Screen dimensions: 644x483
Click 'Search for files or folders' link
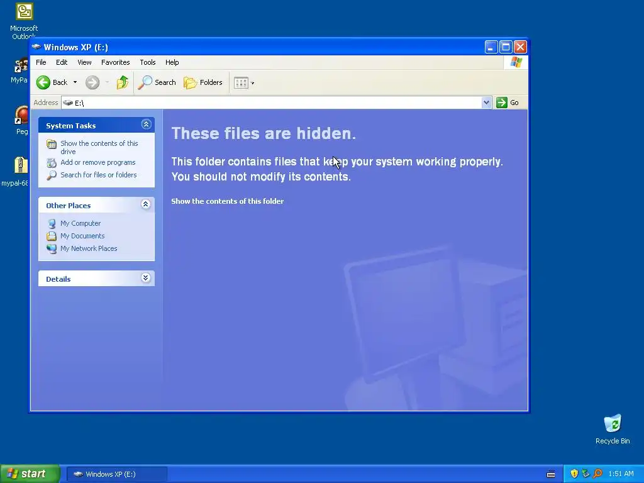(x=99, y=175)
